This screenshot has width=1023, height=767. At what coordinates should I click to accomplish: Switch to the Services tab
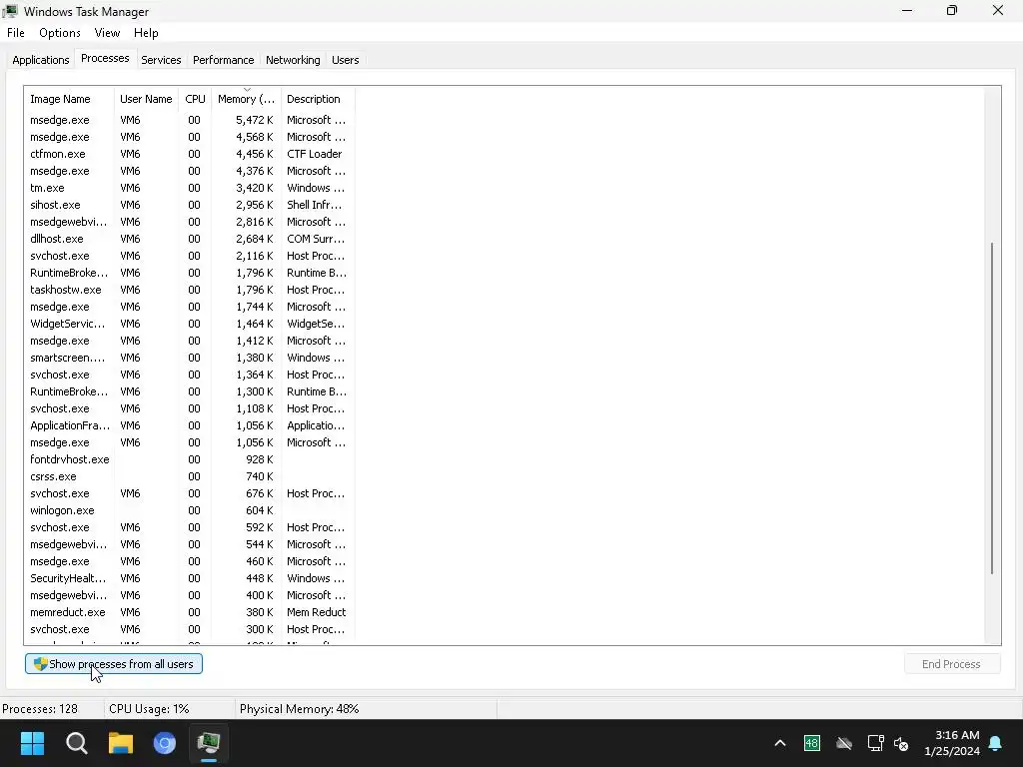point(161,60)
